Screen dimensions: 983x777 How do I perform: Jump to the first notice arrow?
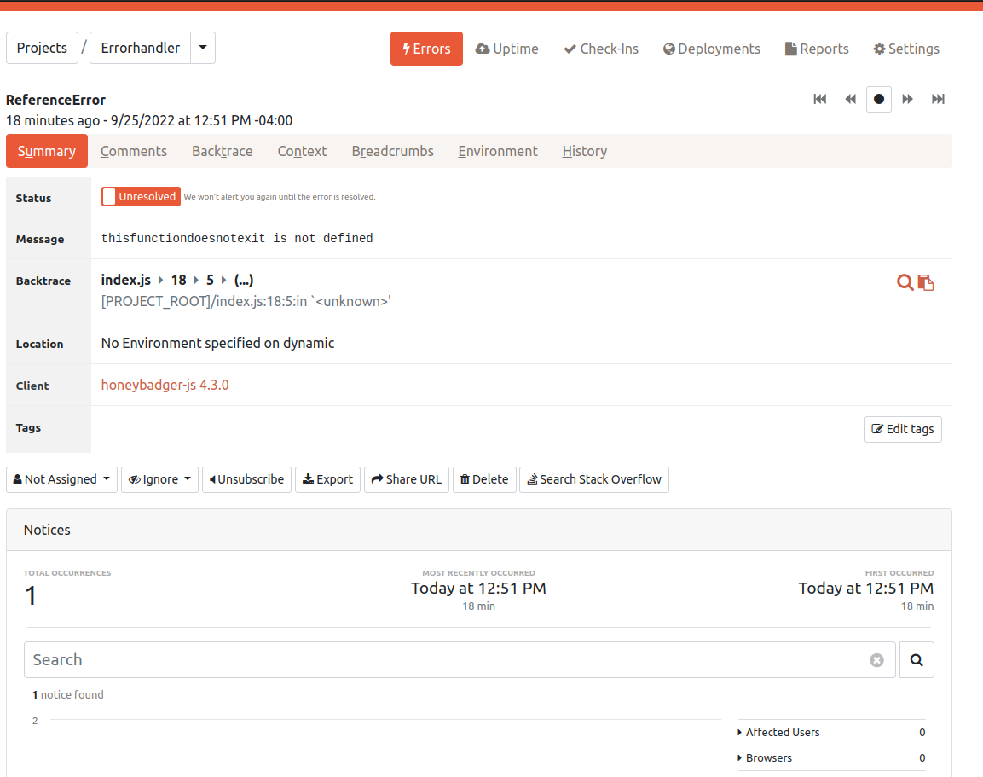tap(820, 99)
